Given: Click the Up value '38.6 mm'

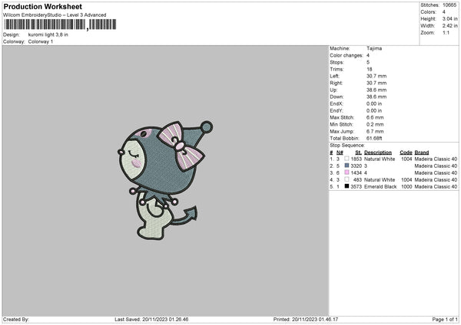Looking at the screenshot, I should [x=376, y=90].
